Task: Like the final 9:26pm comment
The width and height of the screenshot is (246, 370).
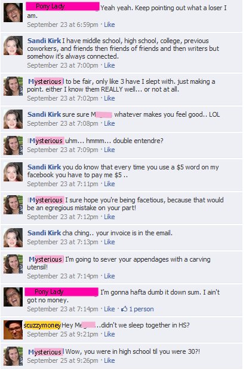Action: 109,360
